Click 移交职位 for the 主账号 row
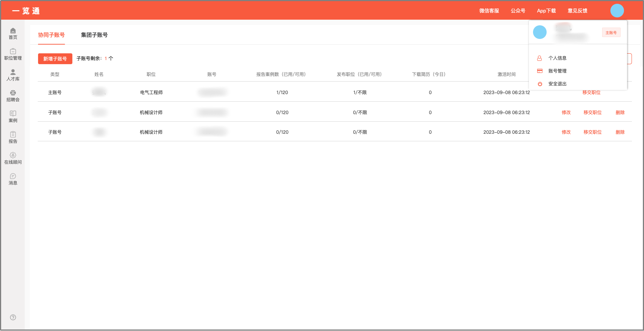Screen dimensions: 644x331 [592, 93]
